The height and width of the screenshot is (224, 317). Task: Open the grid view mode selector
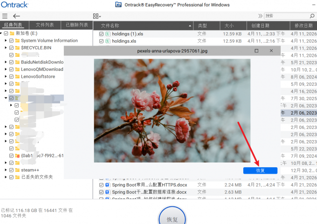pyautogui.click(x=96, y=16)
